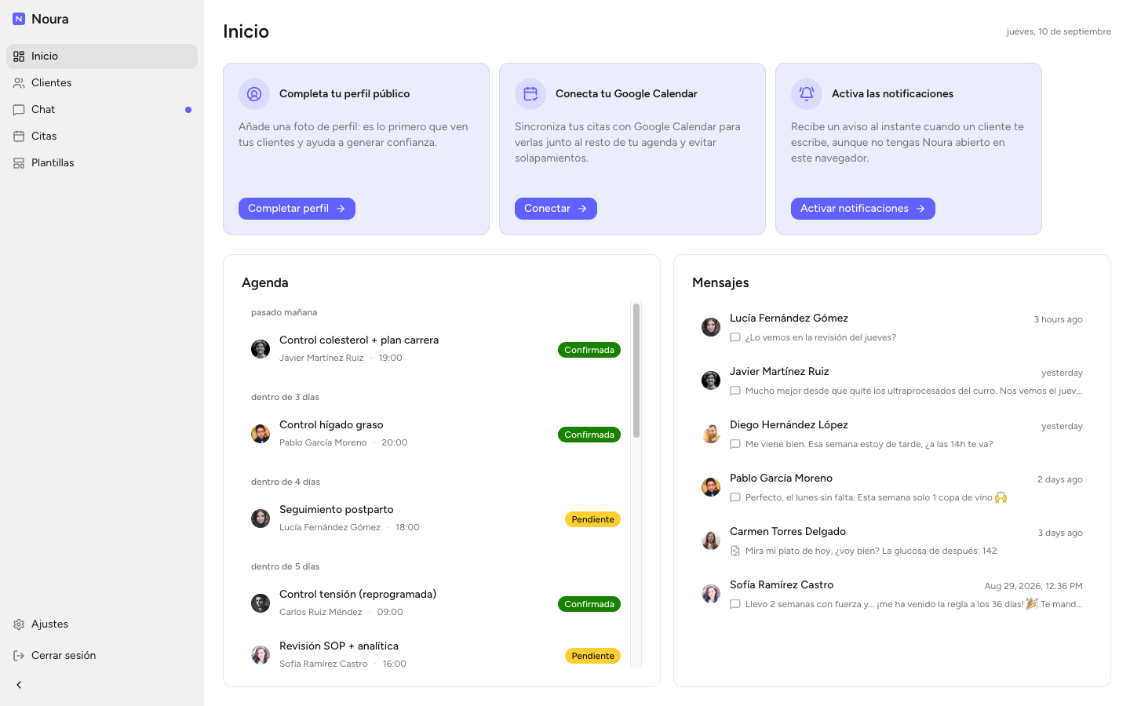
Task: Open Seguimiento postparto pending appointment
Action: tap(436, 519)
